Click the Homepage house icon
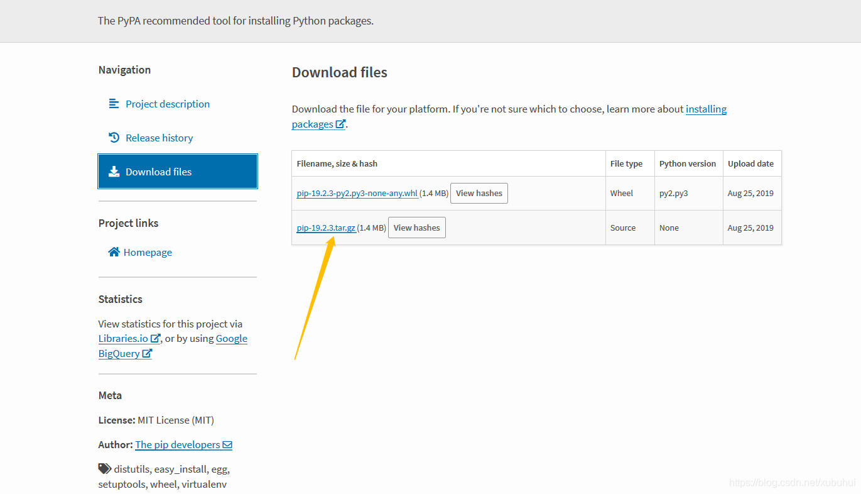The image size is (861, 494). tap(114, 252)
